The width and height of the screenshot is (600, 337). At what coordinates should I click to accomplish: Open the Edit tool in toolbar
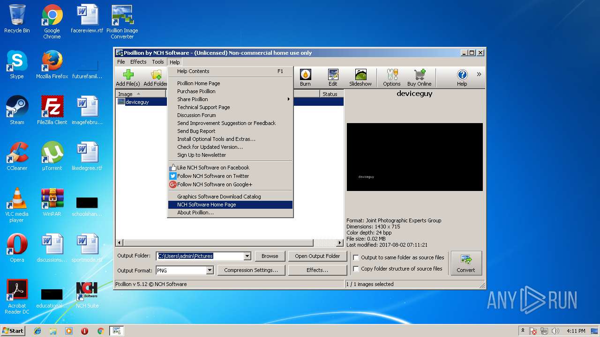(x=333, y=78)
